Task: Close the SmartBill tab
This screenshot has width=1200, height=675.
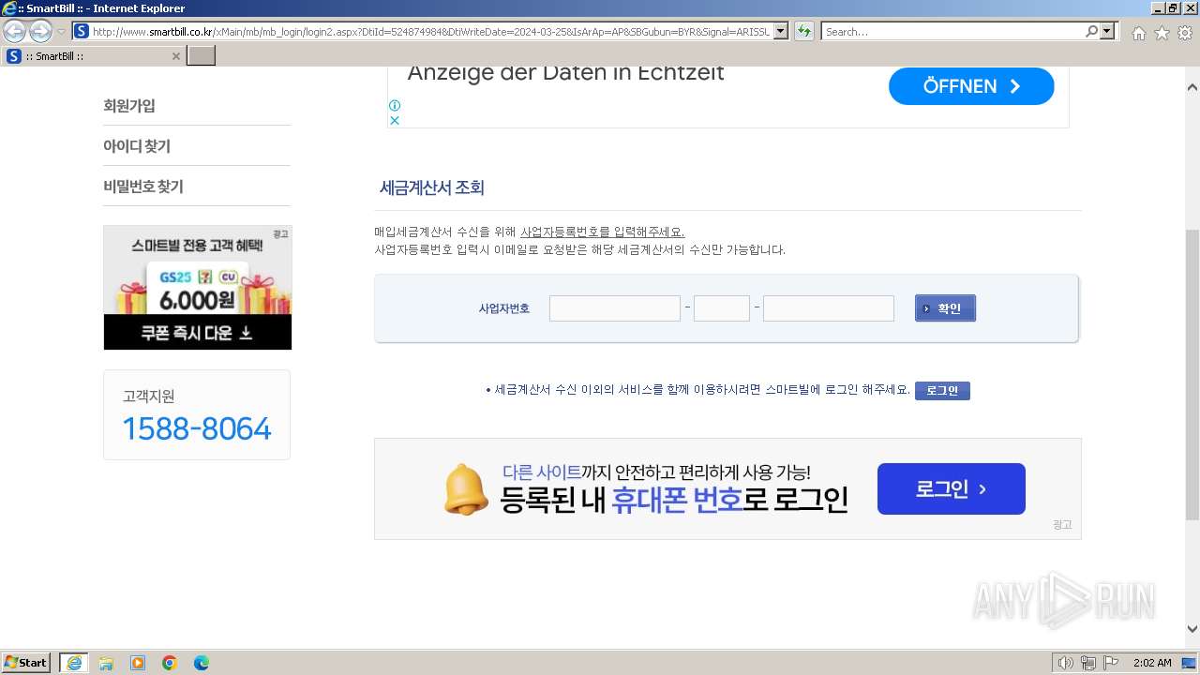Action: (175, 56)
